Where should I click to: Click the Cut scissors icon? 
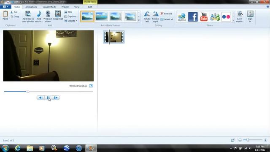tap(12, 12)
